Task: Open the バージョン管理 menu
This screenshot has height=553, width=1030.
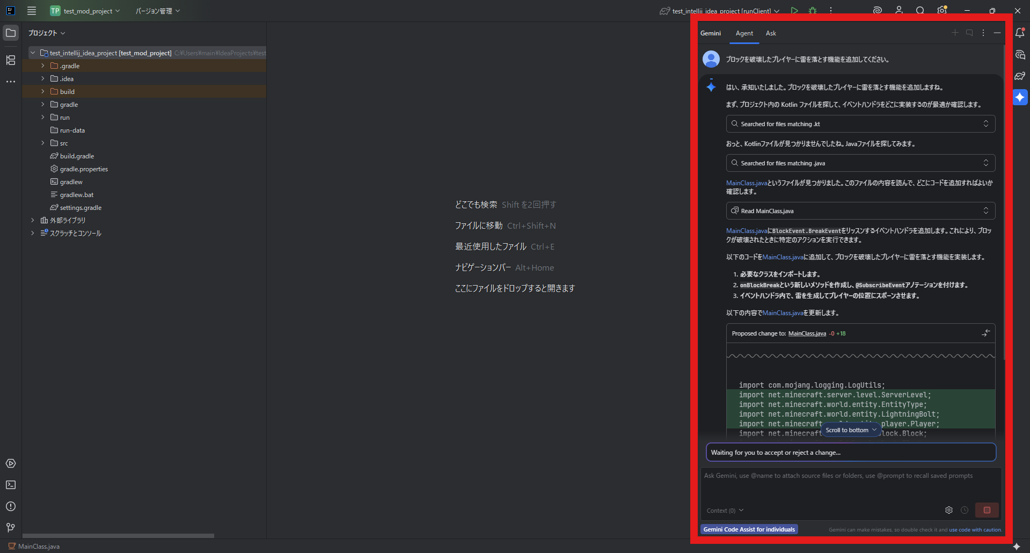Action: 157,11
